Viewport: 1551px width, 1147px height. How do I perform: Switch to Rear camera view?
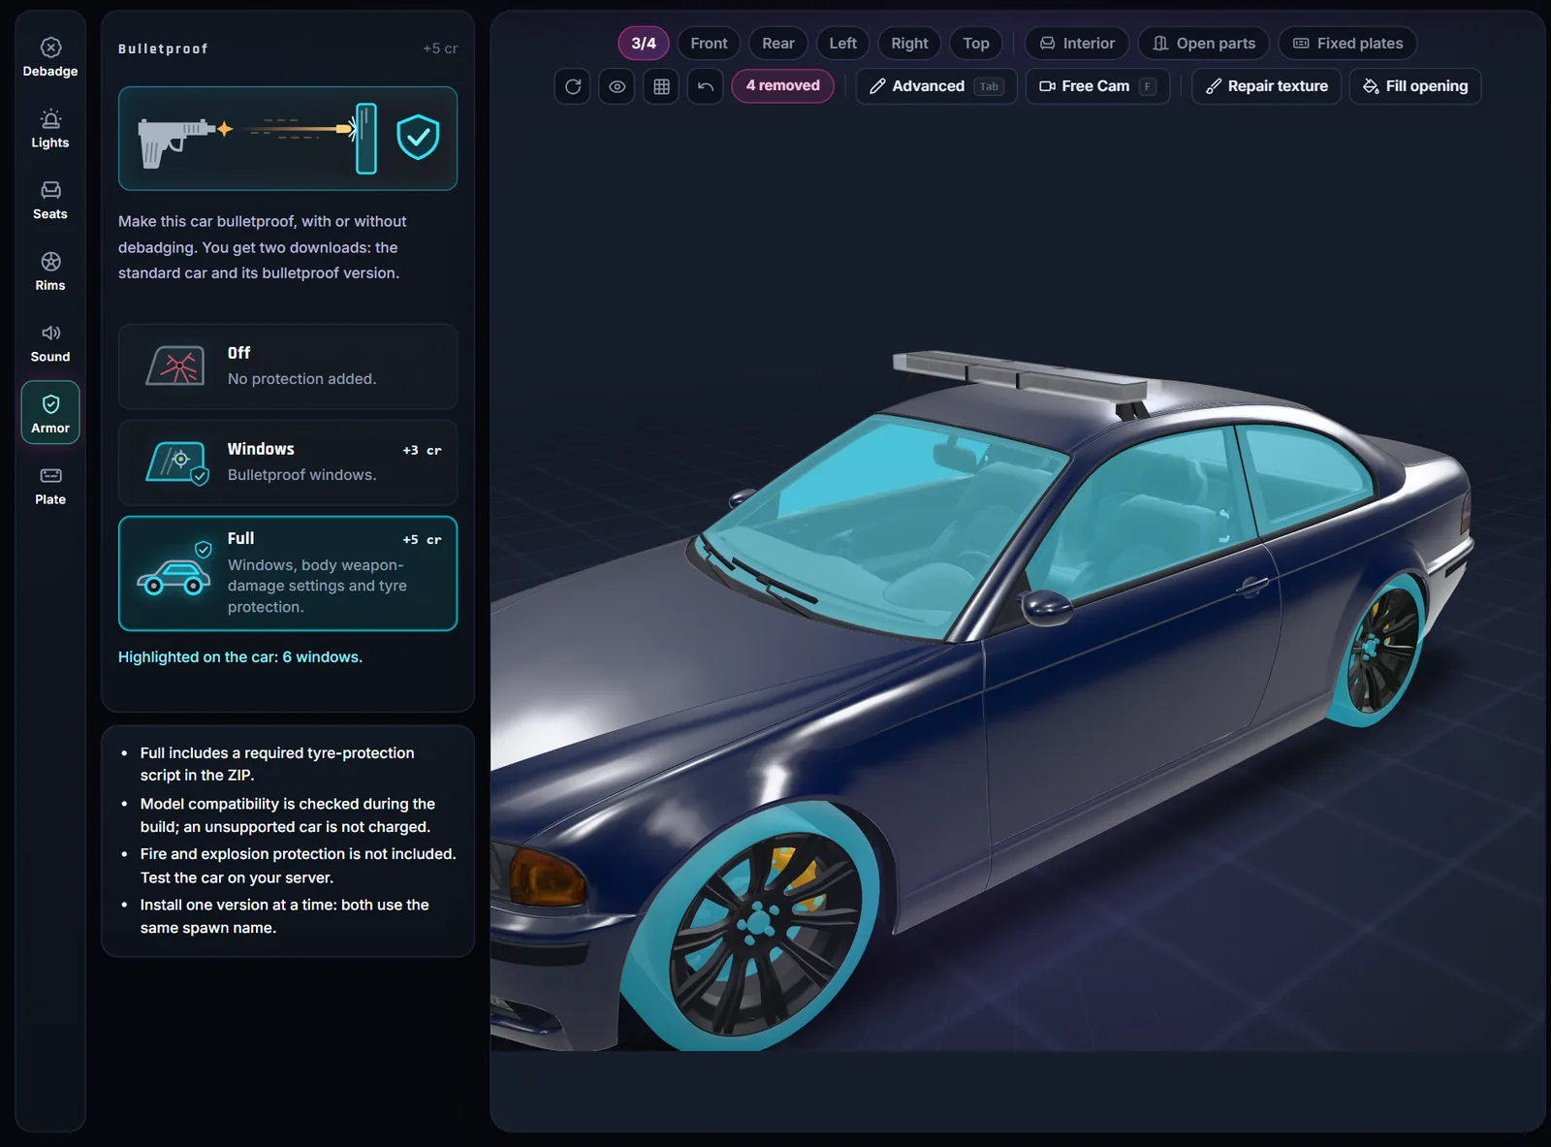click(777, 44)
